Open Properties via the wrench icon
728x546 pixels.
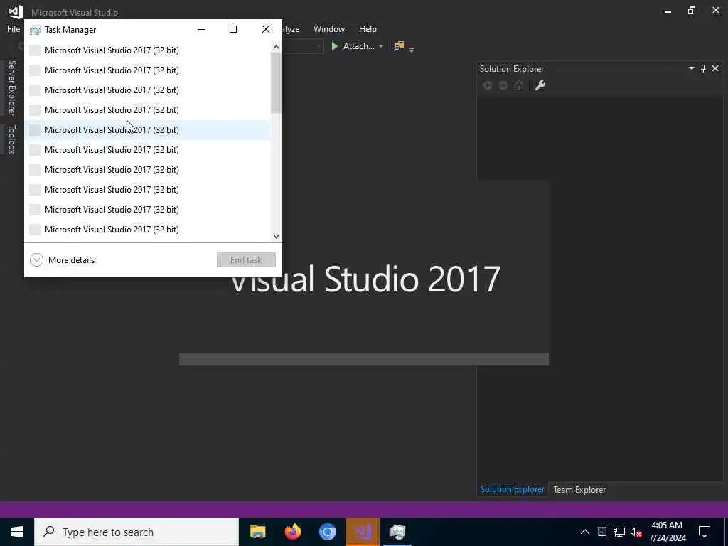[540, 85]
